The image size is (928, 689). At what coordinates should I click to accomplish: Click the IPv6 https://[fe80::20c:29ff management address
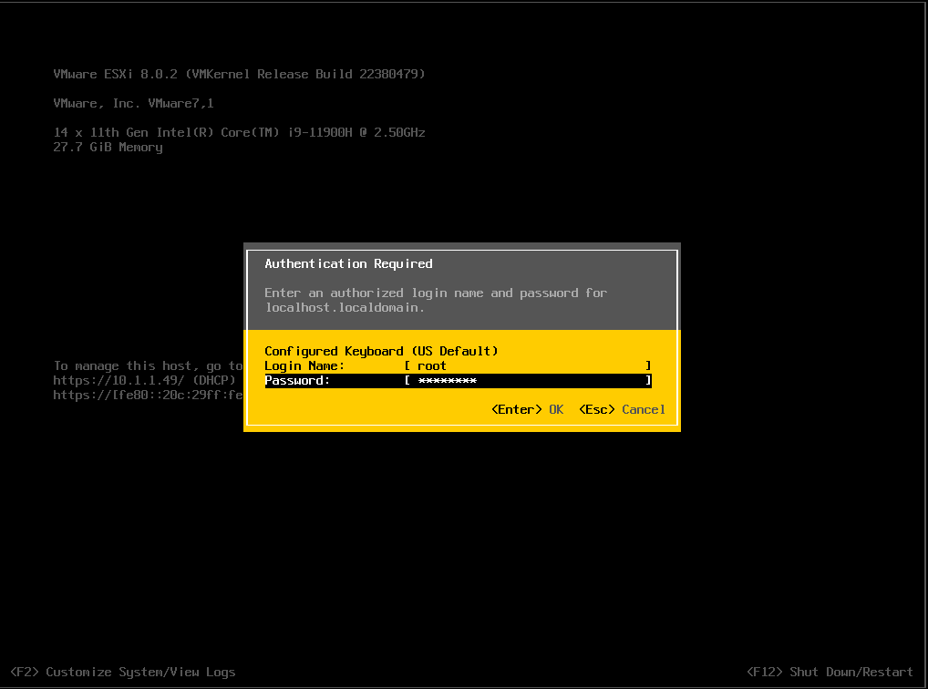point(148,395)
